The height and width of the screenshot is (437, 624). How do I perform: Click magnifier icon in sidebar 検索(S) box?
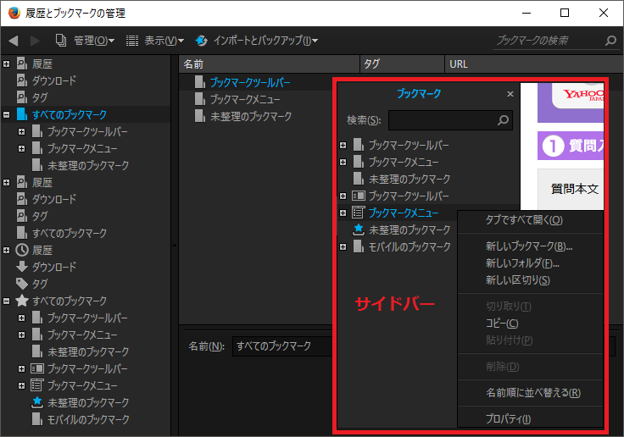click(503, 120)
